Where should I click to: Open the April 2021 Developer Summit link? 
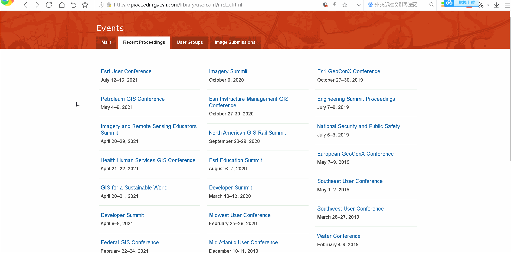[122, 215]
